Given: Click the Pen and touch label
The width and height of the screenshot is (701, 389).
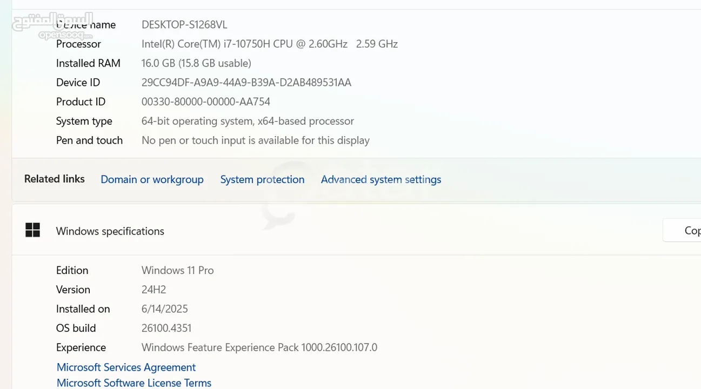Looking at the screenshot, I should point(89,140).
